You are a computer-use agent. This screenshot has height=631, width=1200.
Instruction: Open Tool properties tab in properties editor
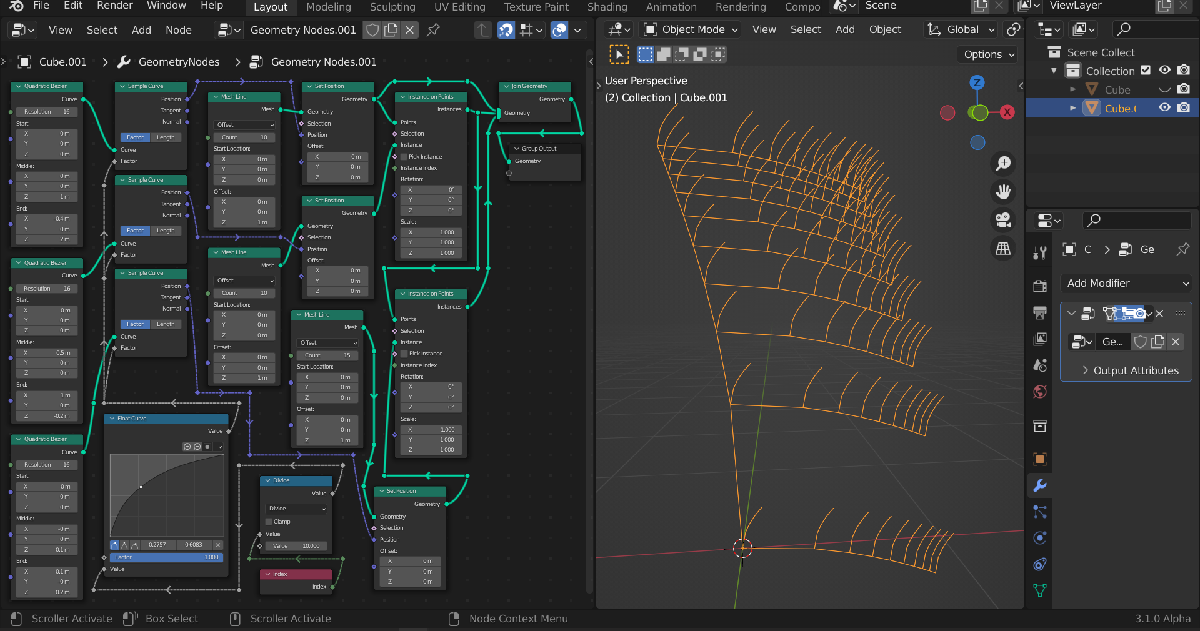click(1040, 252)
